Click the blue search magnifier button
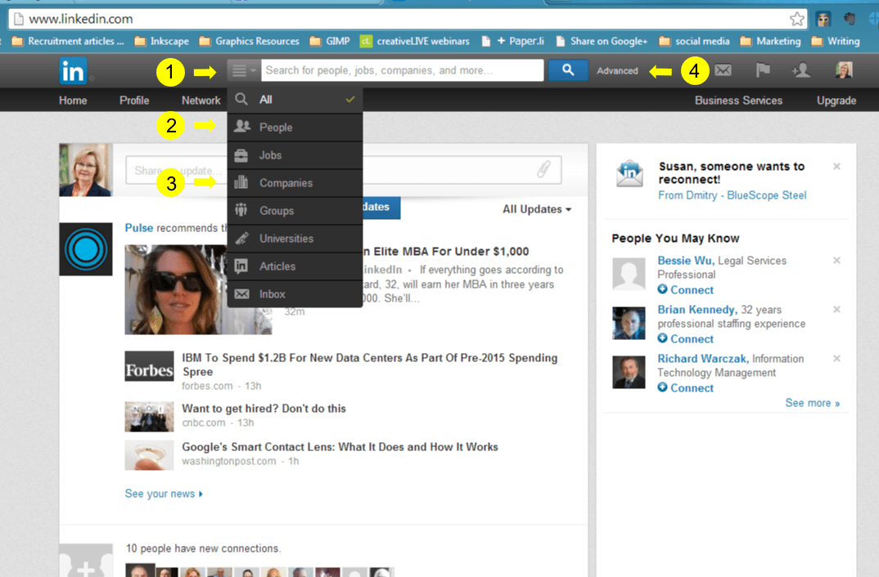The image size is (879, 577). click(568, 70)
